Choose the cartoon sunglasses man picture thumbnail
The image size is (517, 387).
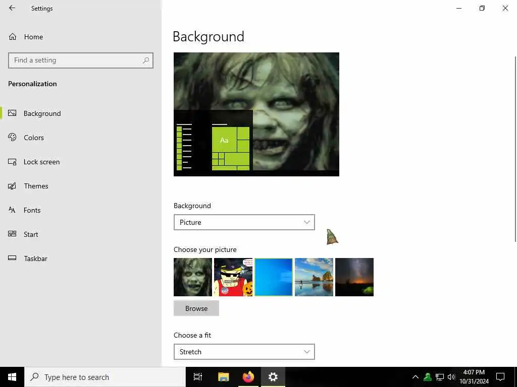[233, 277]
